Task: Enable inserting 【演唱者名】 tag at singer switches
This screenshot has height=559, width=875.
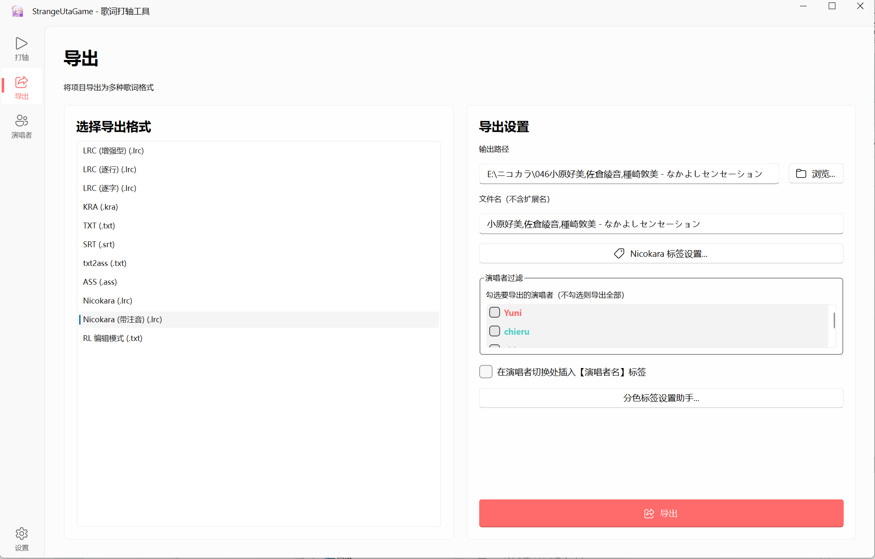Action: [x=486, y=371]
